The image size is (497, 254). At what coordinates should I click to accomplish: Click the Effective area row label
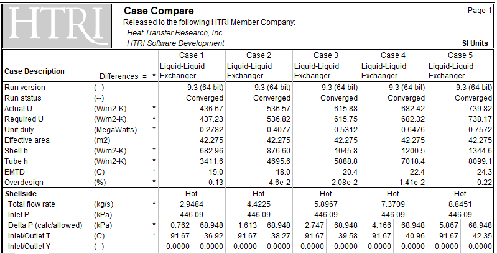click(x=27, y=140)
